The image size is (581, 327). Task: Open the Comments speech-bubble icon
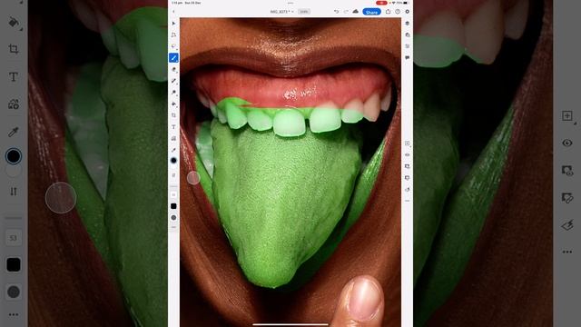408,58
